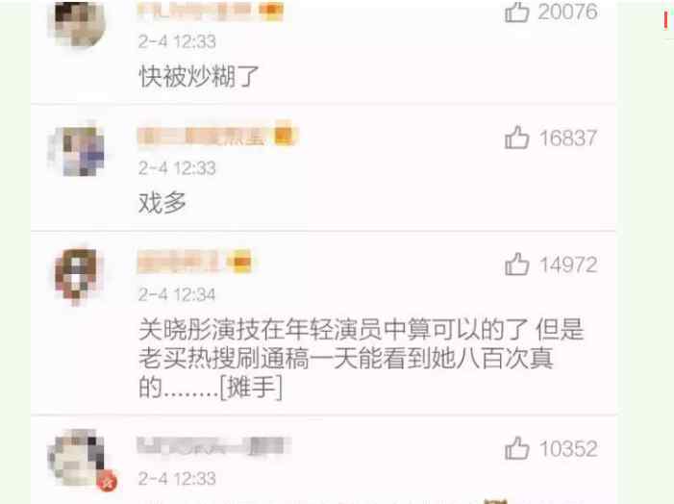Click member badge beside the 12:34 commenter's name
Viewport: 674px width, 504px height.
coord(241,262)
